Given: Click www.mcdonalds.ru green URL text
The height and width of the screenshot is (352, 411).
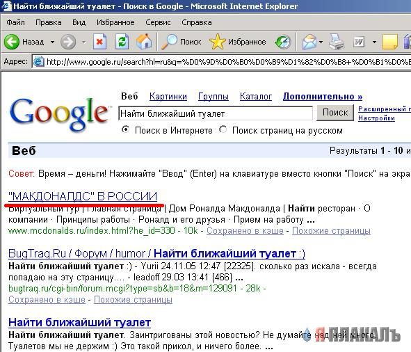Looking at the screenshot, I should [92, 231].
